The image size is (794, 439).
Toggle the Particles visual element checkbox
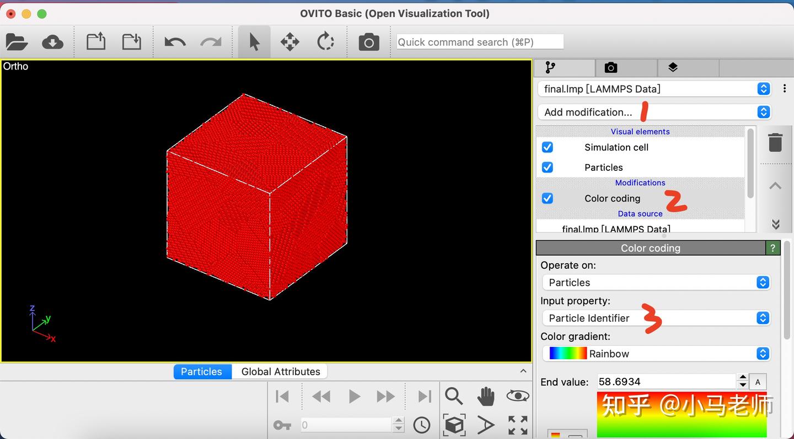click(547, 167)
